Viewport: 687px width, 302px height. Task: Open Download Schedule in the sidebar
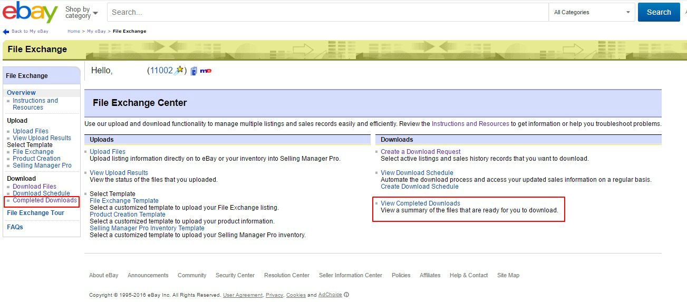coord(41,193)
